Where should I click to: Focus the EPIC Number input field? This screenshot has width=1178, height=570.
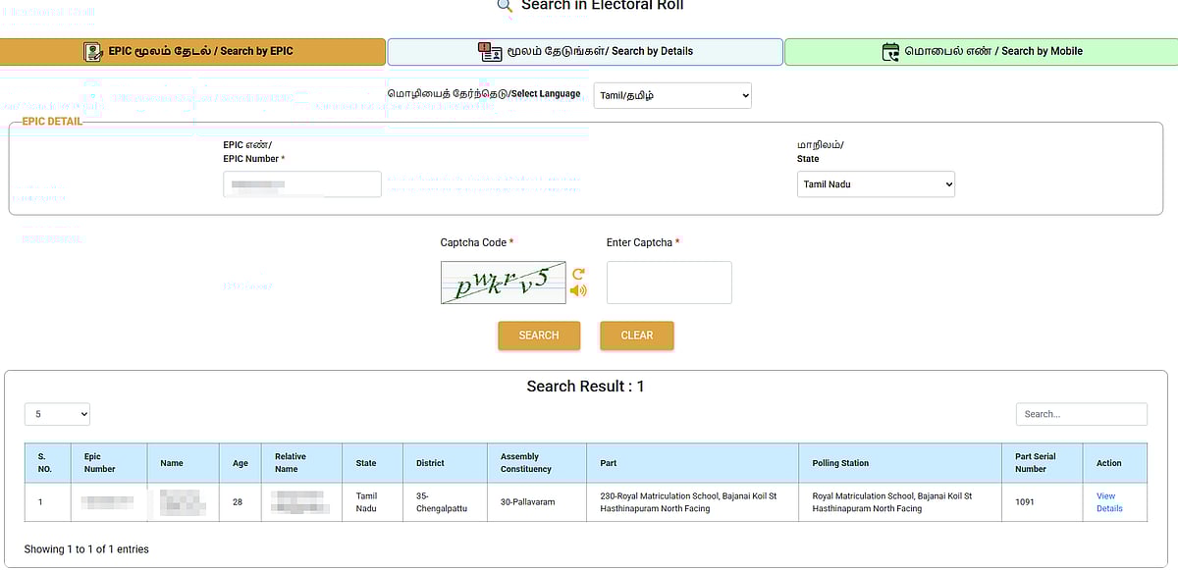(x=302, y=184)
